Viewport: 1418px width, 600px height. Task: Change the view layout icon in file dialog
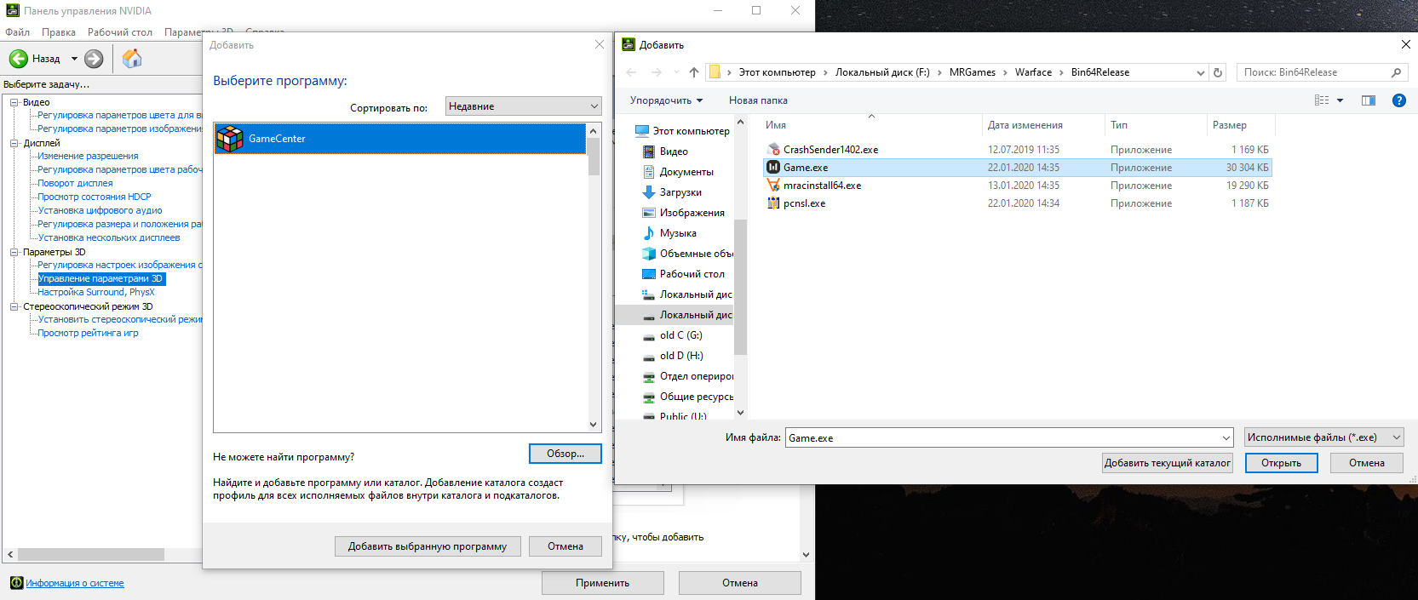[1322, 100]
